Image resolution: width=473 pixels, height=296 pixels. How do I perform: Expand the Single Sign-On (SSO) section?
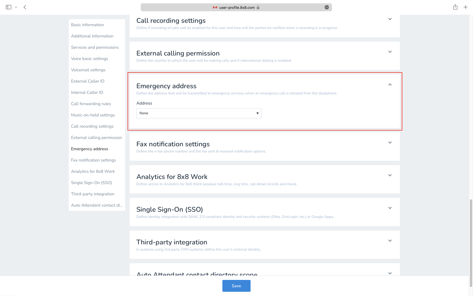coord(390,208)
